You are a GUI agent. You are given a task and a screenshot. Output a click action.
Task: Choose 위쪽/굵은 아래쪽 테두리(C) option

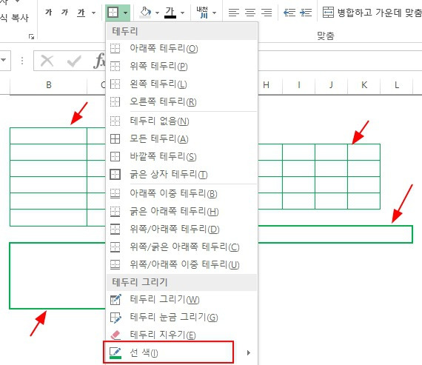[181, 247]
